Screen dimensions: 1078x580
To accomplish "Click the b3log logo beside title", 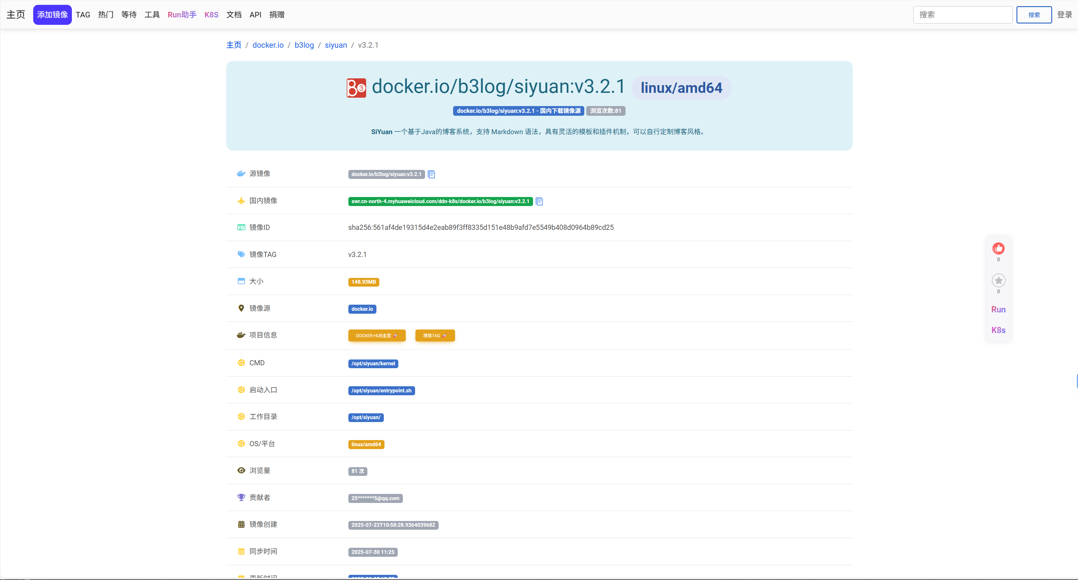I will tap(356, 88).
